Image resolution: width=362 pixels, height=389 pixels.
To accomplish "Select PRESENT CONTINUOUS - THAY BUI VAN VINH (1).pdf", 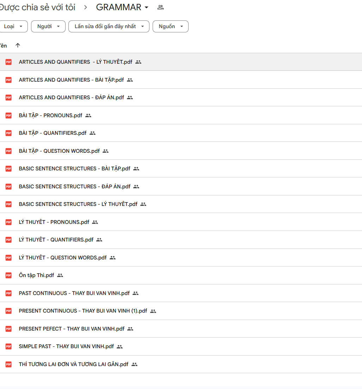I will (x=83, y=311).
